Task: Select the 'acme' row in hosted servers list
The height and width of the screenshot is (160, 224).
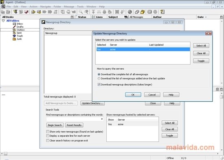Action: [x=133, y=124]
